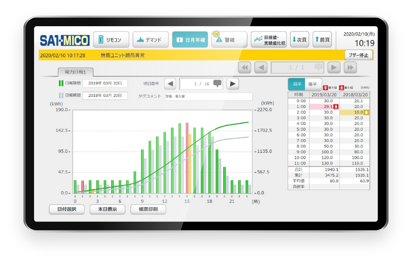Click the 日付選択 button
The height and width of the screenshot is (264, 412).
click(67, 209)
